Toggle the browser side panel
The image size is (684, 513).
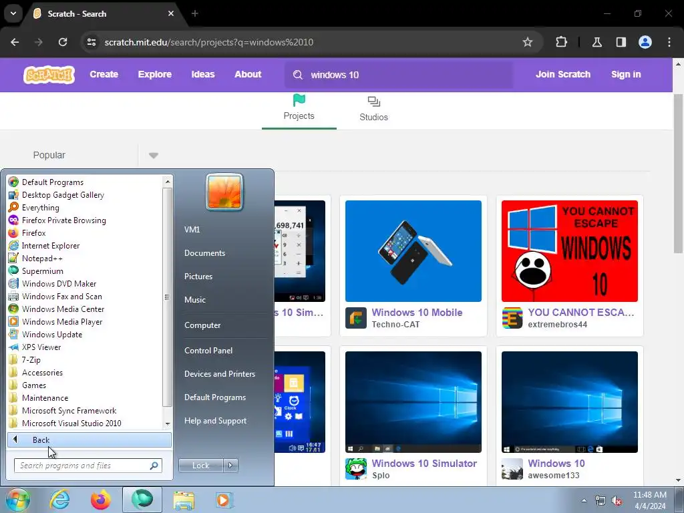pyautogui.click(x=621, y=42)
